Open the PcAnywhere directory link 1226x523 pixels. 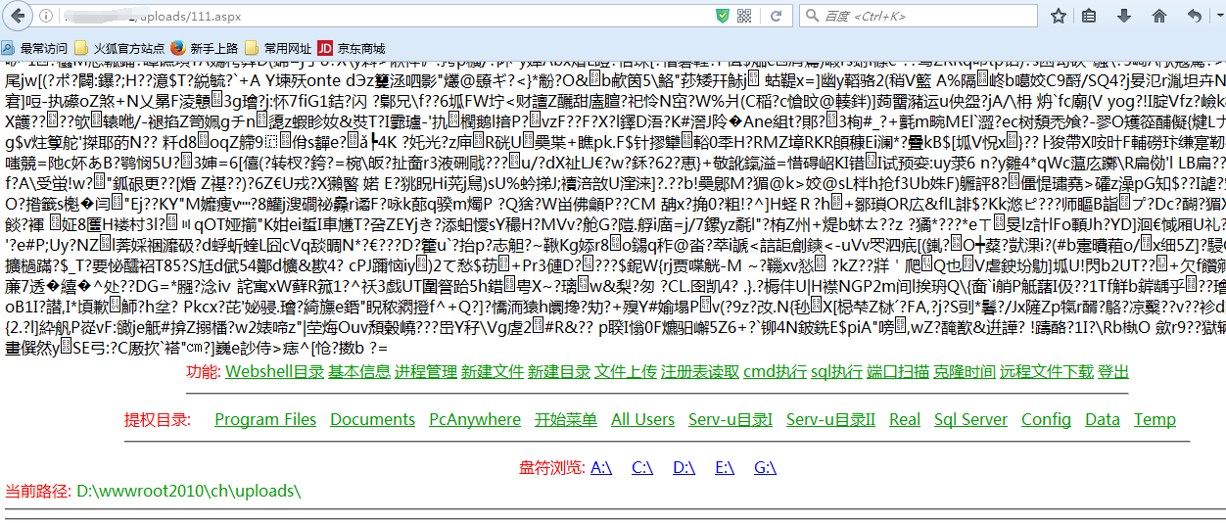click(x=475, y=419)
